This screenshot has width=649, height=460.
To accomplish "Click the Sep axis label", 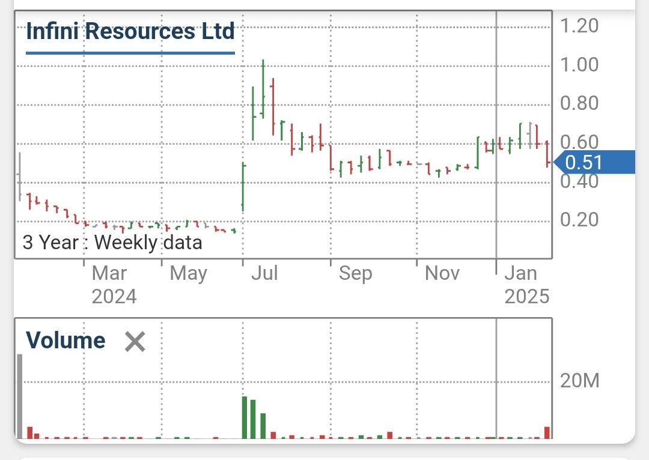I will point(355,273).
